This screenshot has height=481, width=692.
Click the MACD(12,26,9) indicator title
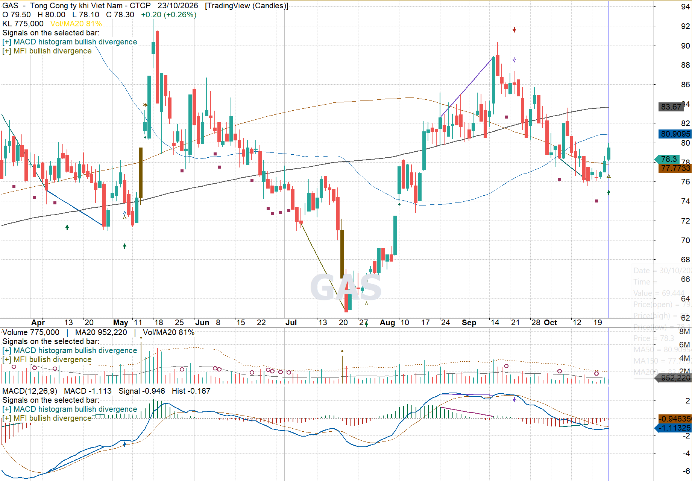(x=30, y=391)
